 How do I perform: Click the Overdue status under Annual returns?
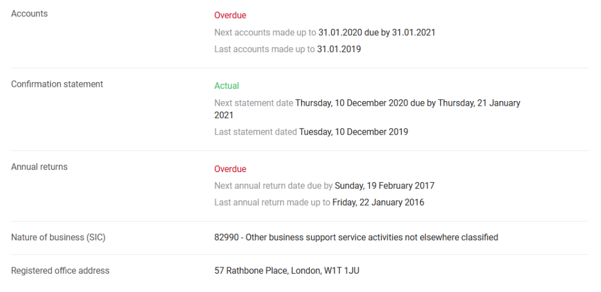[230, 169]
